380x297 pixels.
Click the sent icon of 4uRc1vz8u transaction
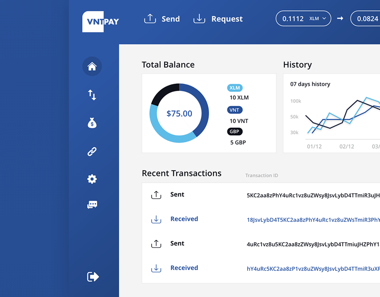click(x=156, y=244)
